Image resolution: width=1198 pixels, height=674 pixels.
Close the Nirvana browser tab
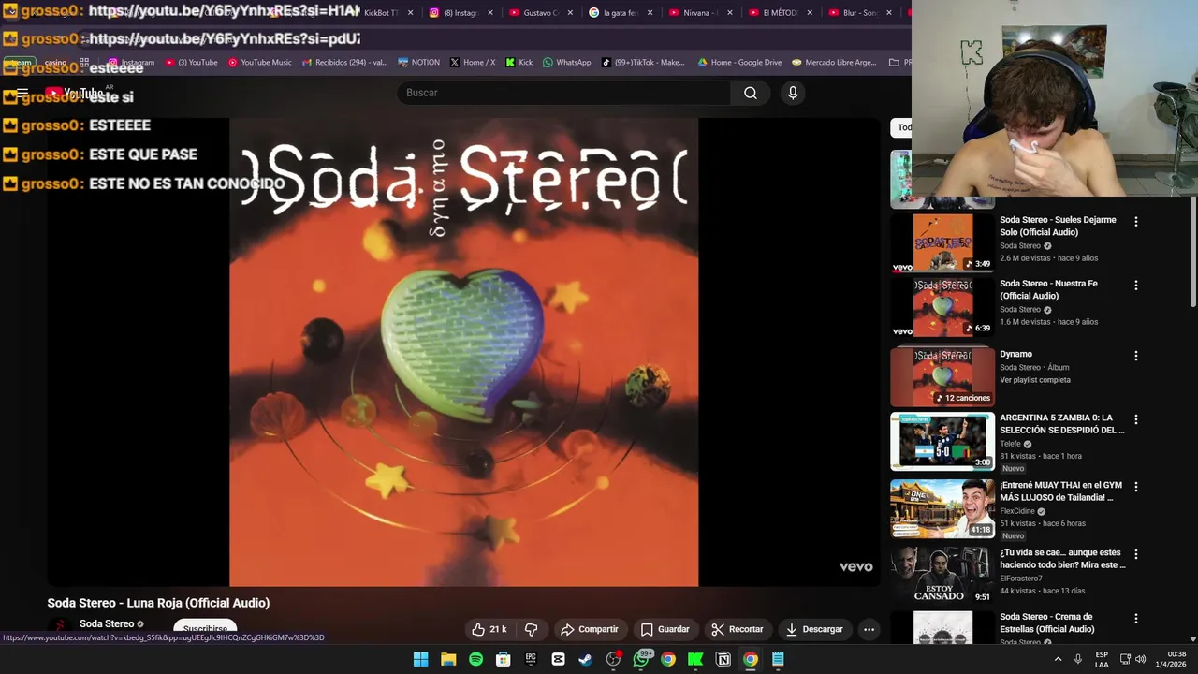pyautogui.click(x=730, y=13)
